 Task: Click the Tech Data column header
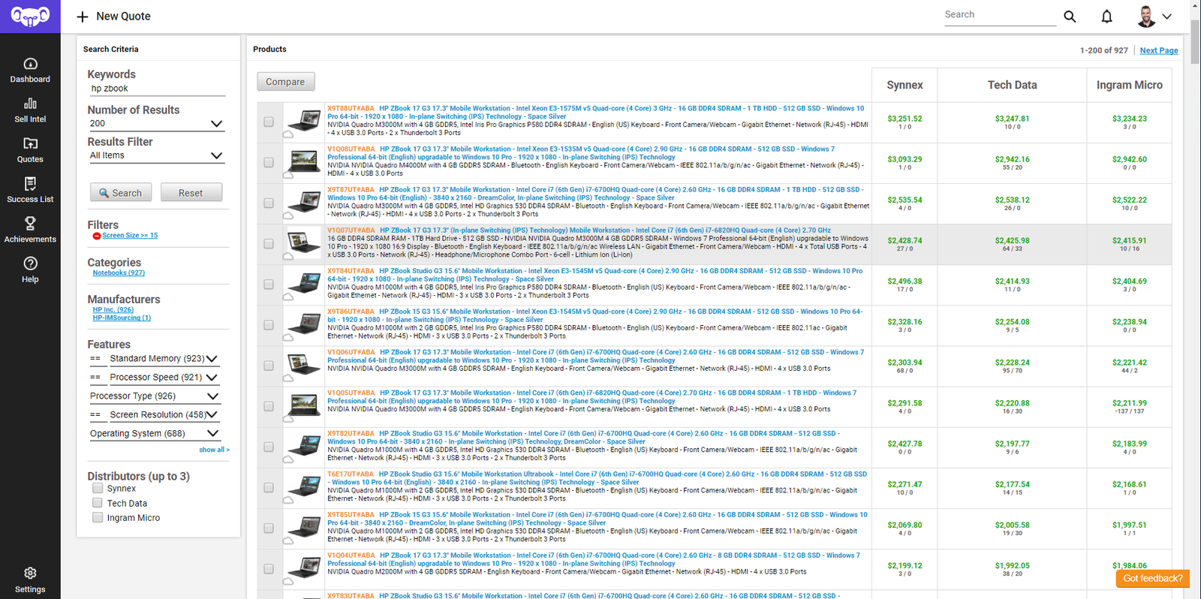[1012, 85]
